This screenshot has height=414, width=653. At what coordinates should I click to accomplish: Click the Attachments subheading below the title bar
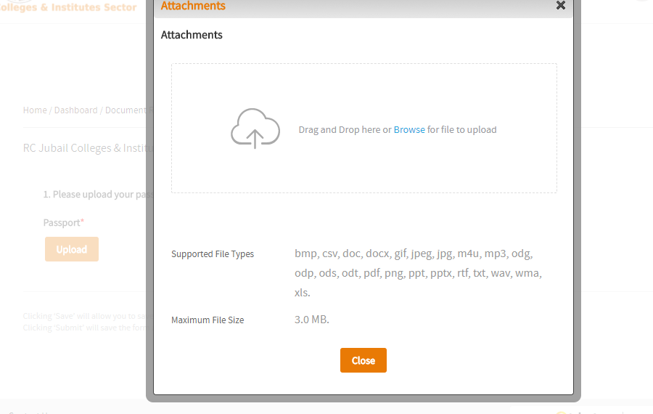192,35
